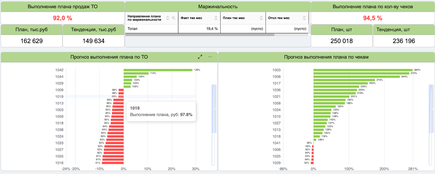Click the 'Маржинальность' widget header
Image resolution: width=435 pixels, height=174 pixels.
[218, 7]
